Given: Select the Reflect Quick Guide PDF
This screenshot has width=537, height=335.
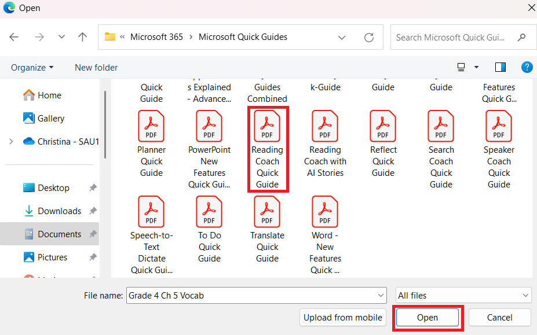Looking at the screenshot, I should 383,143.
